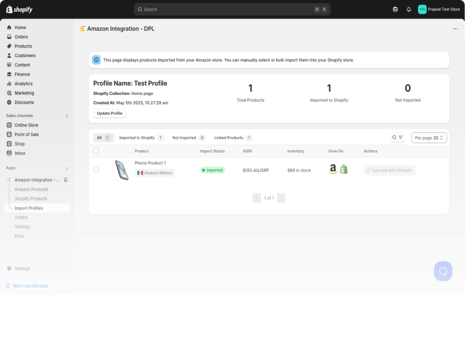Open notifications via the bell icon
The width and height of the screenshot is (465, 346).
point(408,9)
